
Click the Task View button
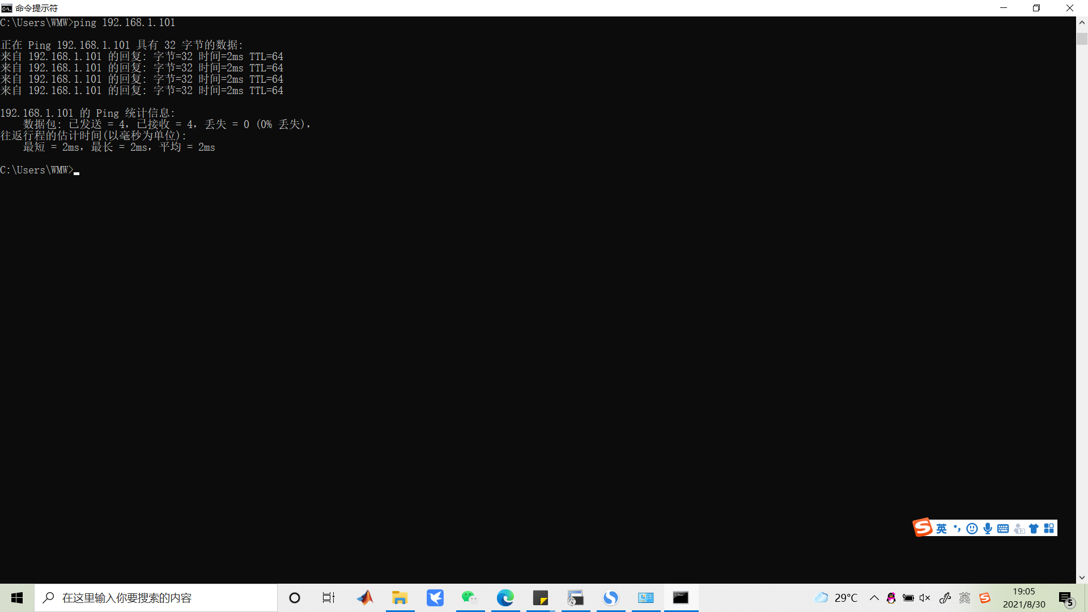point(329,598)
